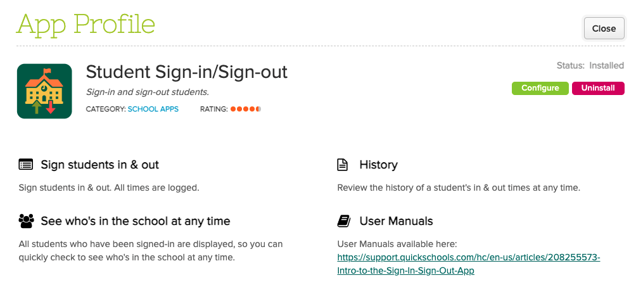This screenshot has width=636, height=299.
Task: Click the Intro-to-the-Sign-In-Sign-Out-App link text
Action: [x=405, y=270]
